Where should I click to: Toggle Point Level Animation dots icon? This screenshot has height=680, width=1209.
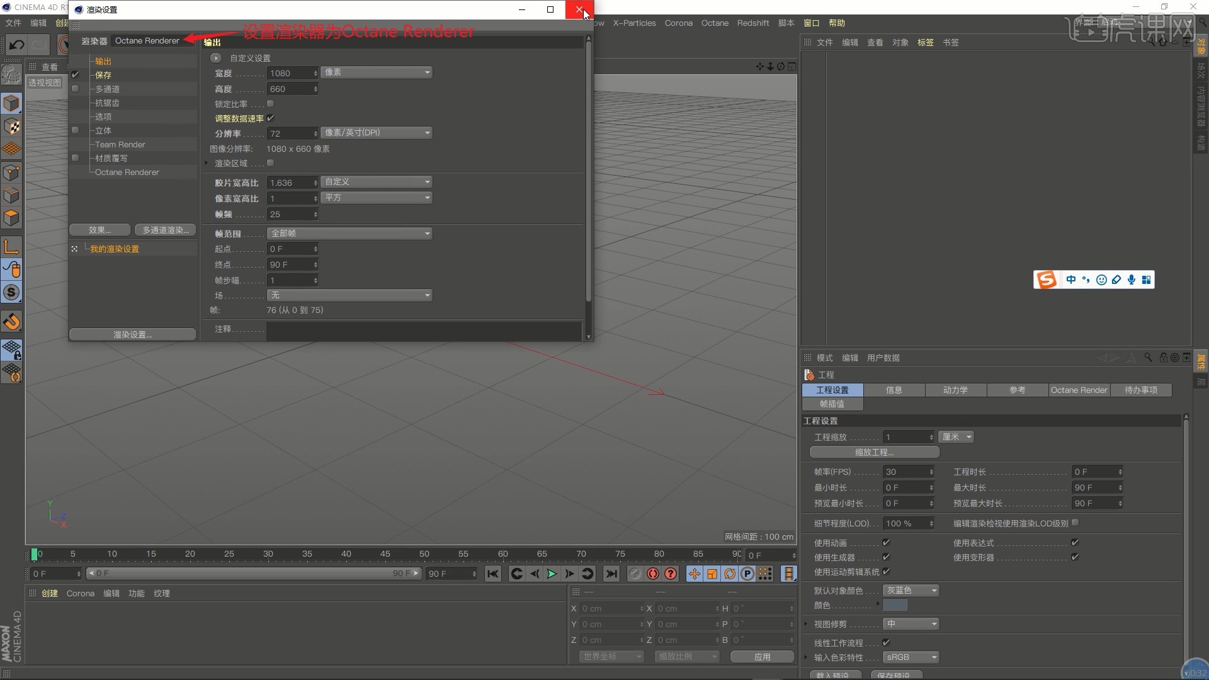coord(764,574)
